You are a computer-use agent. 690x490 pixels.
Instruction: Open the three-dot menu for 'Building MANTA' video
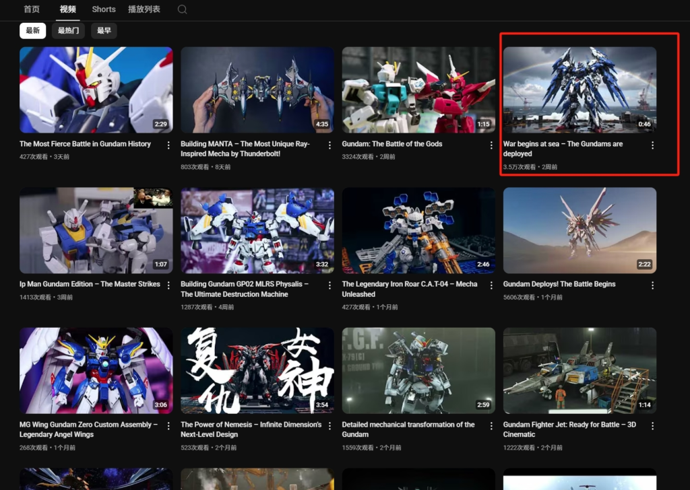click(x=330, y=145)
